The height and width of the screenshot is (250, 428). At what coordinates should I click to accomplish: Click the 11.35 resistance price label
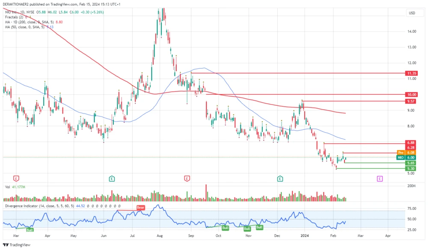[x=411, y=73]
